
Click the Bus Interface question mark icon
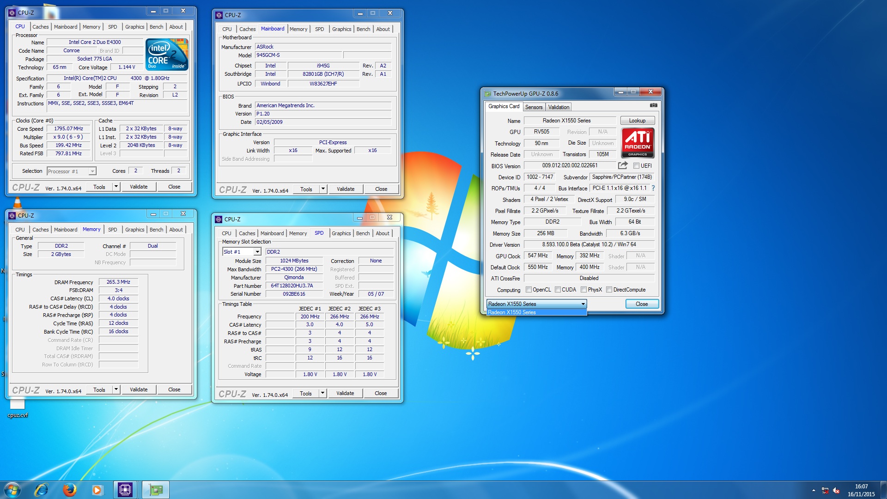coord(653,188)
